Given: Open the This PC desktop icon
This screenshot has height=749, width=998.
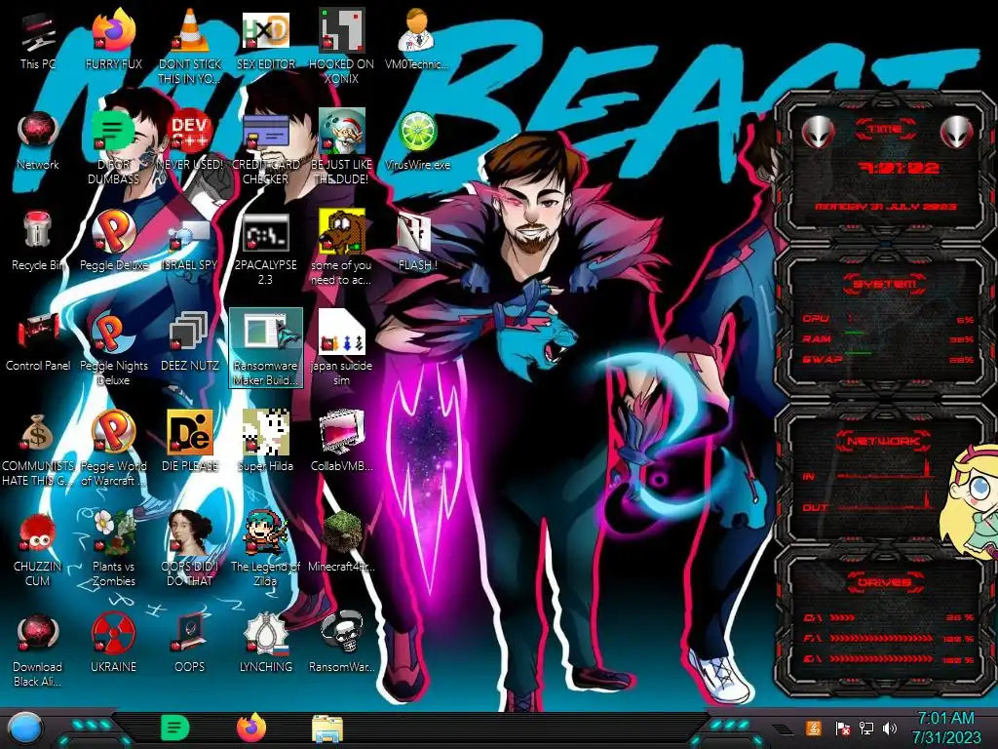Looking at the screenshot, I should (x=38, y=40).
